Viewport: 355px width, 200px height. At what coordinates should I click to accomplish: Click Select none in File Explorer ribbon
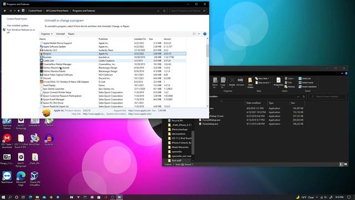tap(306, 83)
